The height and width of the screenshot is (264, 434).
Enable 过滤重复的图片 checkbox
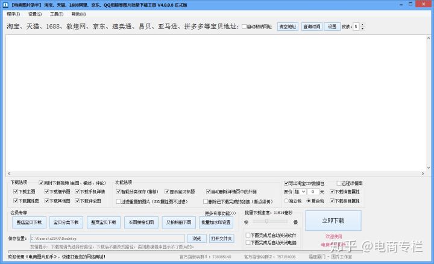click(118, 201)
